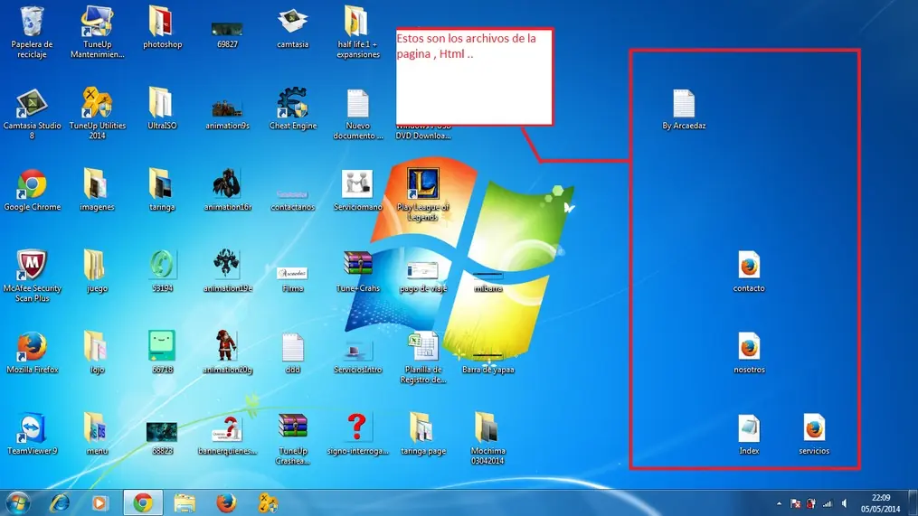Image resolution: width=918 pixels, height=516 pixels.
Task: Select signo-interroga question mark file
Action: click(x=358, y=427)
